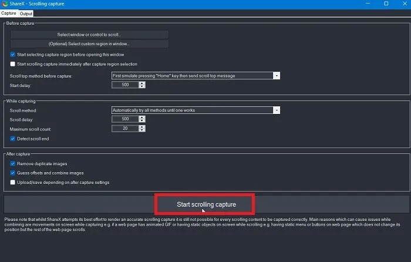Maximize the ShareX window
Screen dimensions: 411x262
386,4
